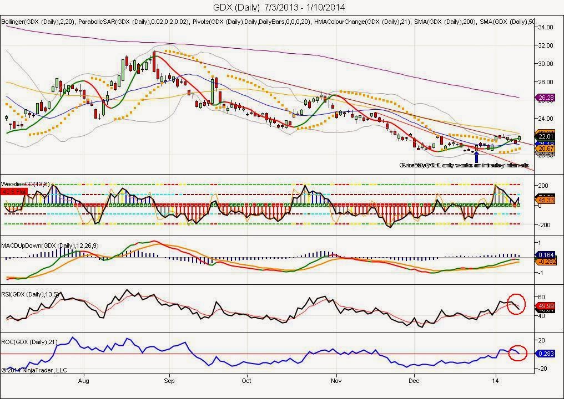Click the blue 0.164 MACD value marker
Image resolution: width=564 pixels, height=399 pixels.
[546, 254]
